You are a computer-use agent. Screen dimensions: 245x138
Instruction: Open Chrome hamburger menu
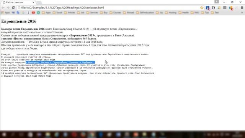242,8
